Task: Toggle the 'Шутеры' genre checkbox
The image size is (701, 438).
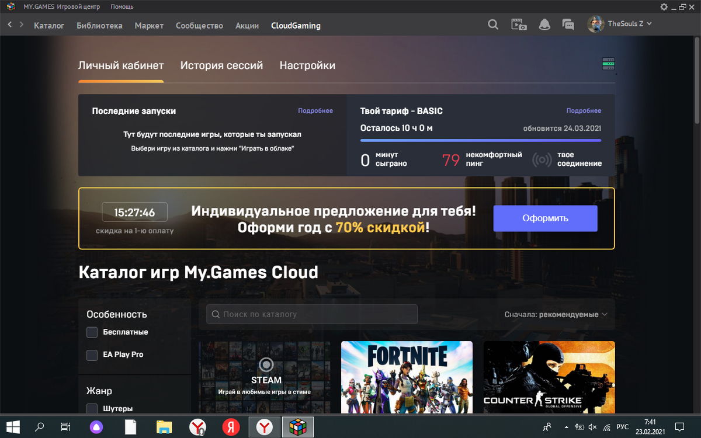Action: [x=92, y=408]
